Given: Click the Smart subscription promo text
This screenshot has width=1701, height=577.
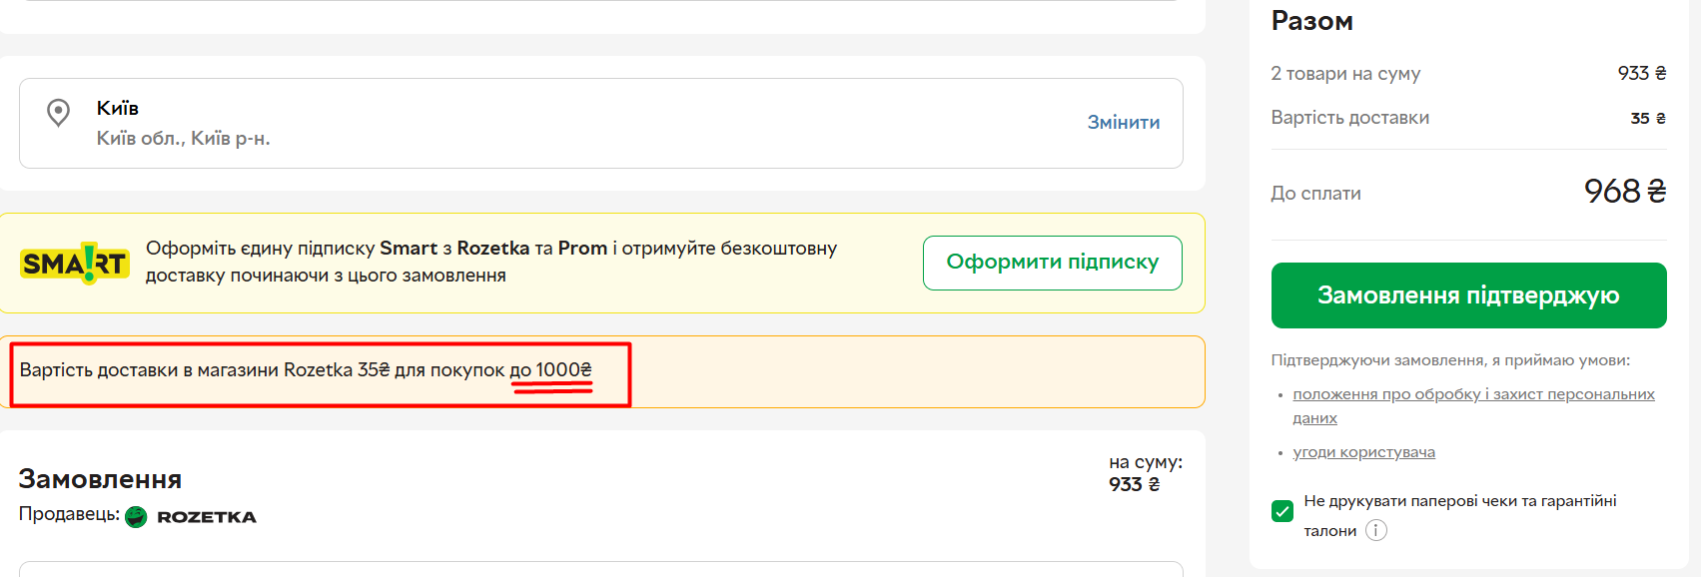Looking at the screenshot, I should [490, 262].
